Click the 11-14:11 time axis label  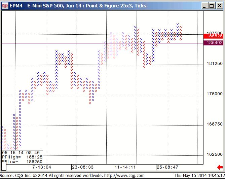point(125,167)
